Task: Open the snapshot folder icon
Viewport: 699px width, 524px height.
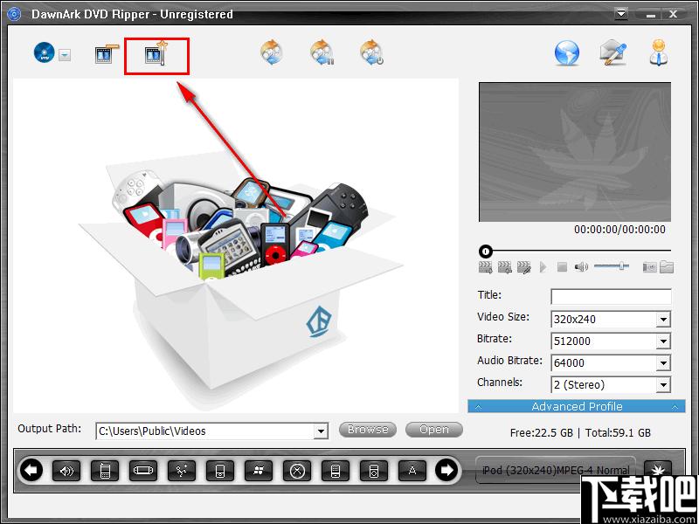Action: coord(666,267)
